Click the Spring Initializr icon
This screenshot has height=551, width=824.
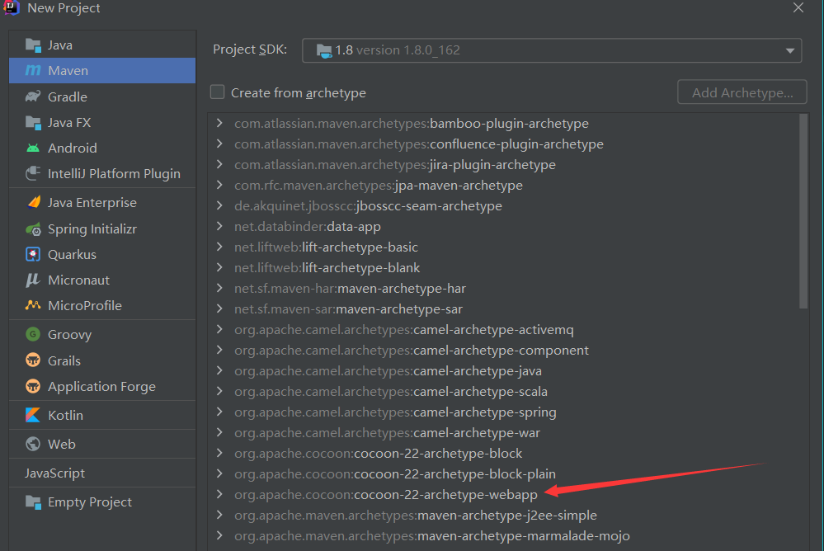tap(33, 229)
